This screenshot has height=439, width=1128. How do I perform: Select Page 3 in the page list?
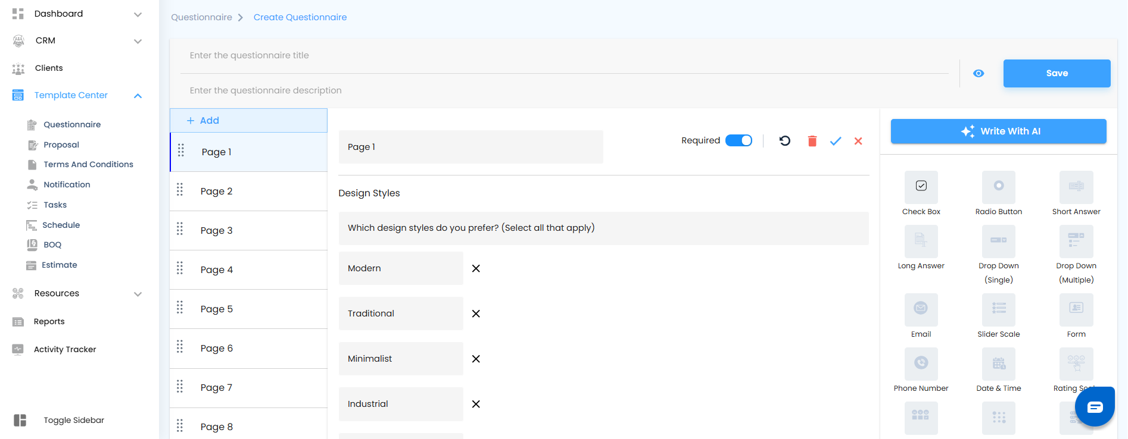click(x=217, y=230)
